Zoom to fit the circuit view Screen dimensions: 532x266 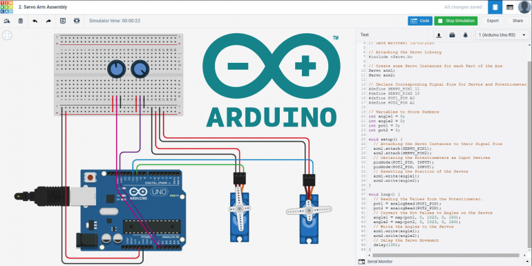(7, 35)
